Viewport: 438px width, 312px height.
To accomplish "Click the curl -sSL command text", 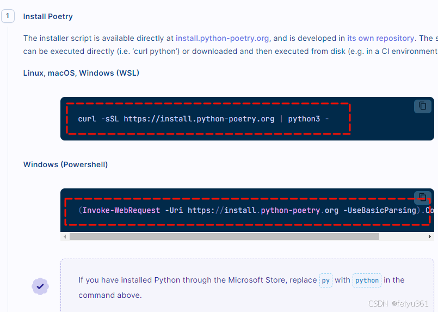I will [x=203, y=119].
